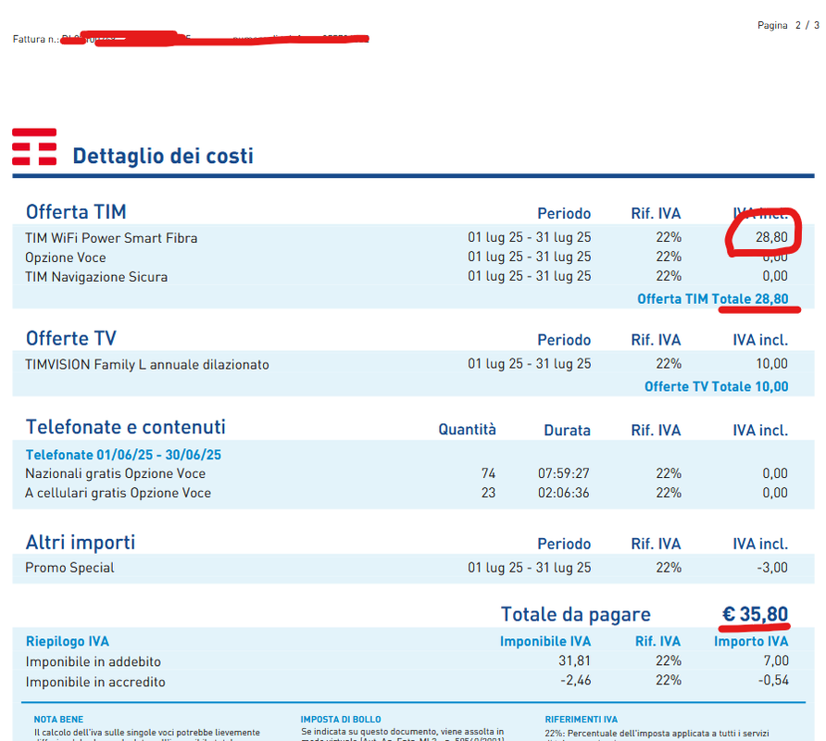Select the circled 28,80 amount for WiFi Power
The width and height of the screenshot is (826, 741).
coord(771,237)
